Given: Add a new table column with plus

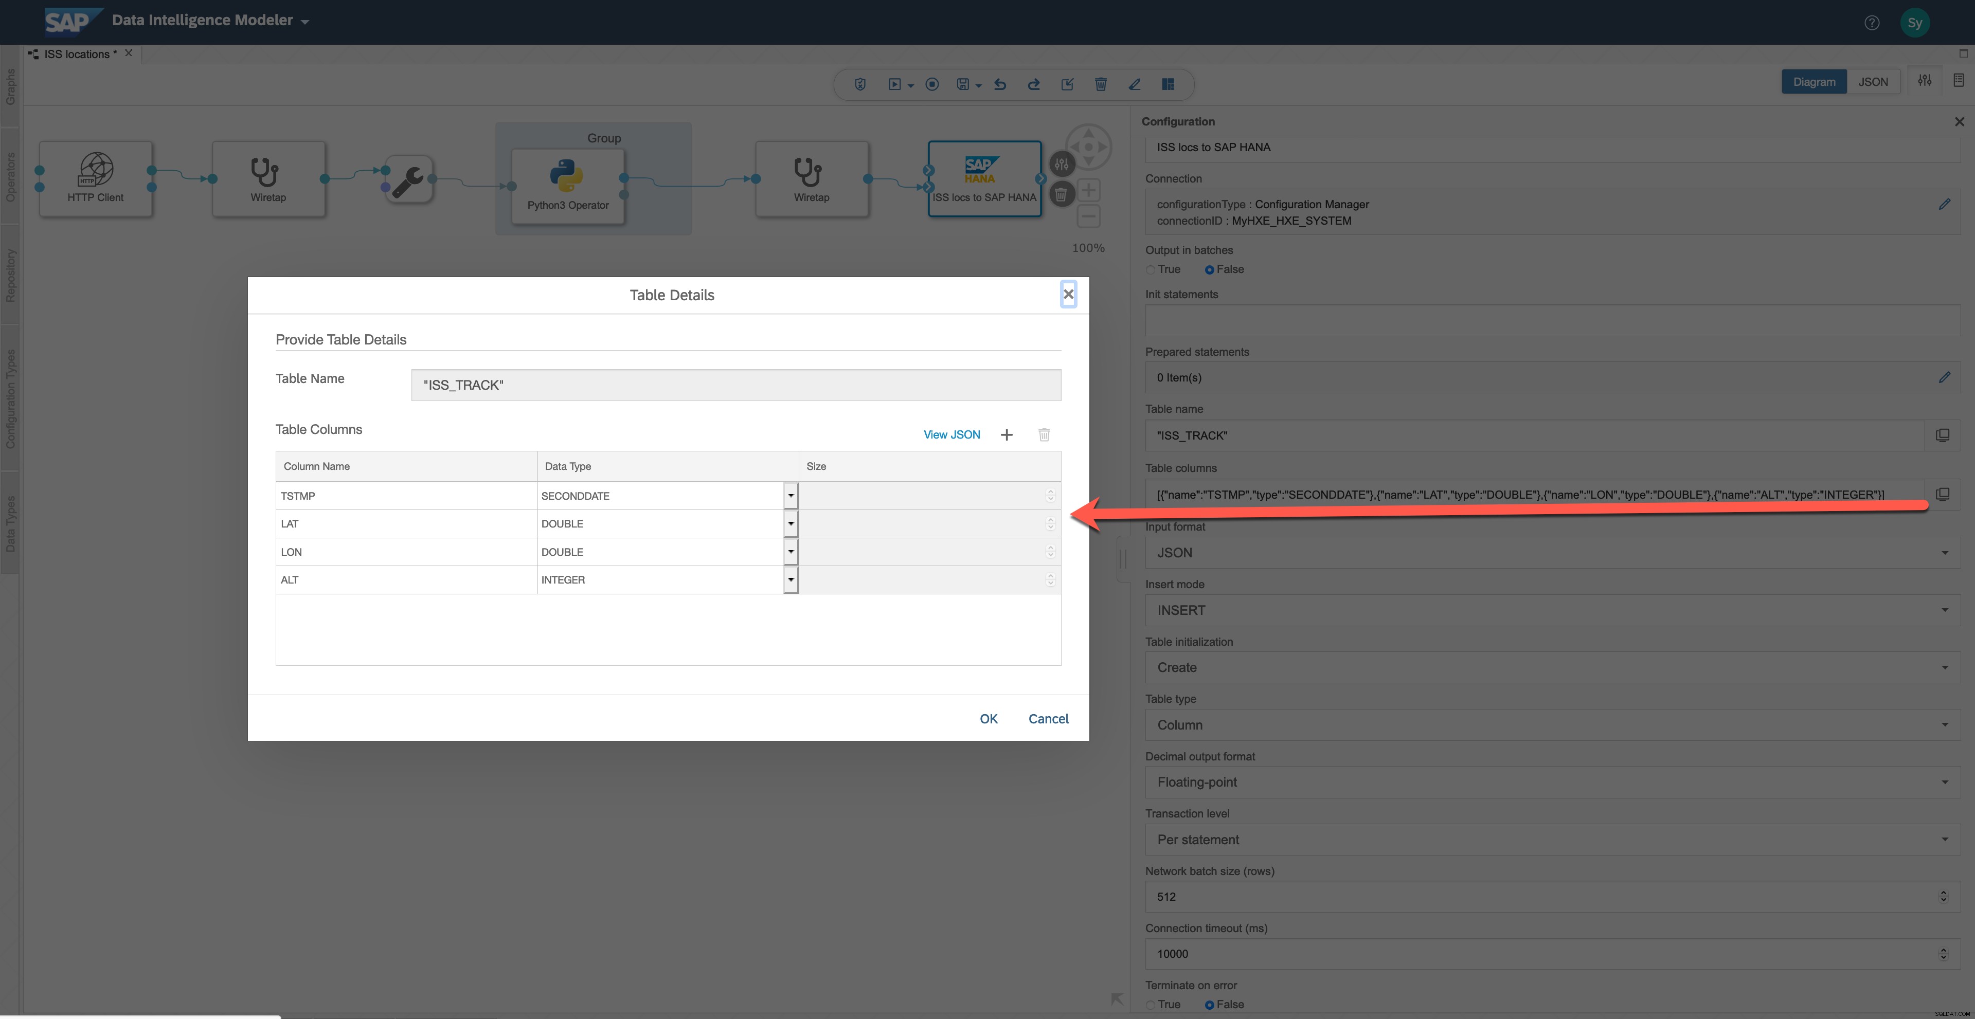Looking at the screenshot, I should click(1007, 434).
